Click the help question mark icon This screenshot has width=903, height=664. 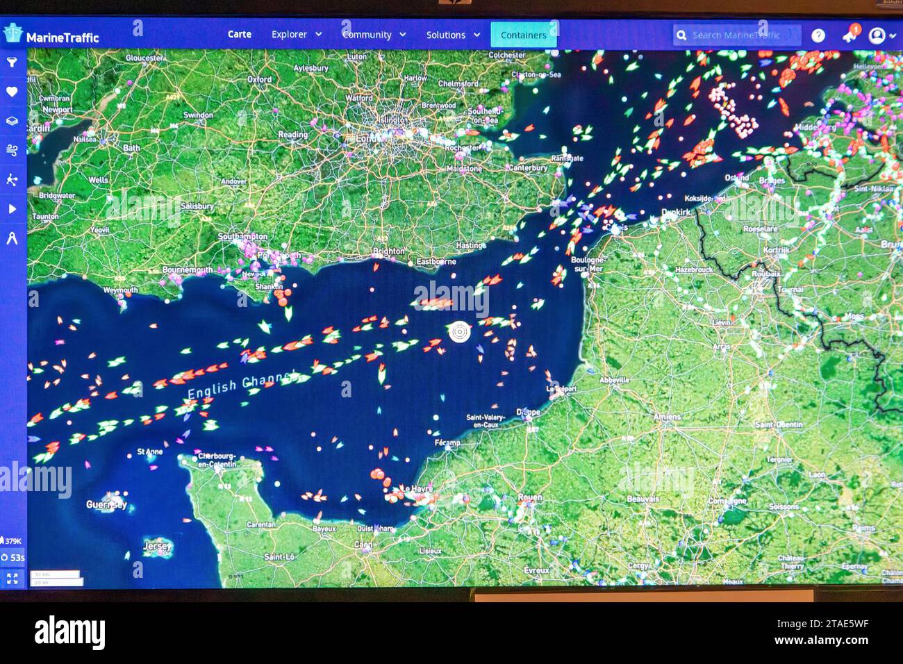818,35
